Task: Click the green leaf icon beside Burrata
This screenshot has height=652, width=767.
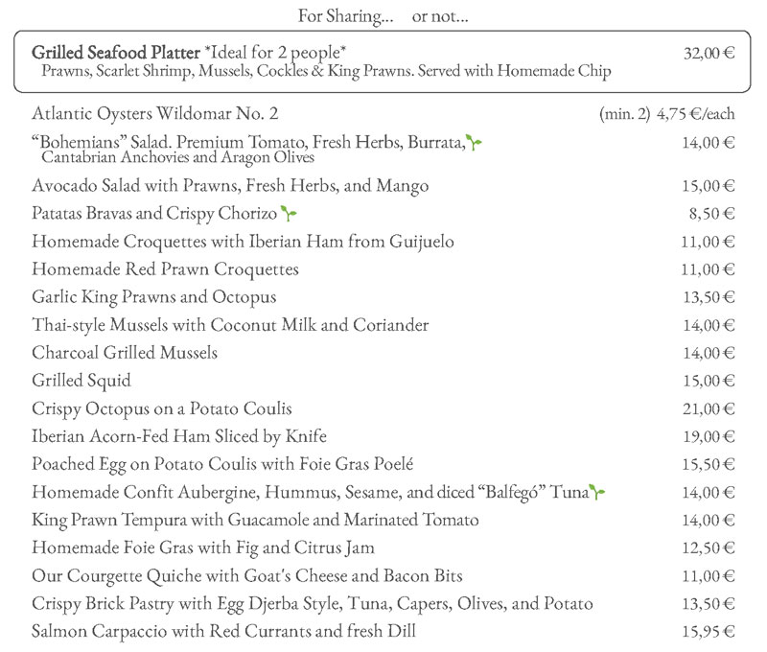Action: 475,143
